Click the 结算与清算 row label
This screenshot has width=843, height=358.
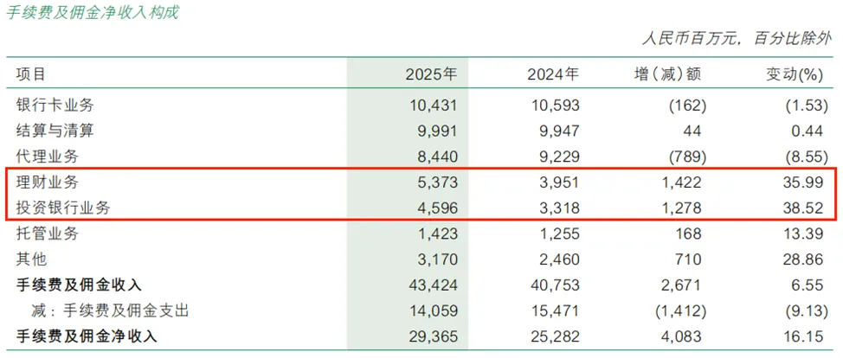55,131
